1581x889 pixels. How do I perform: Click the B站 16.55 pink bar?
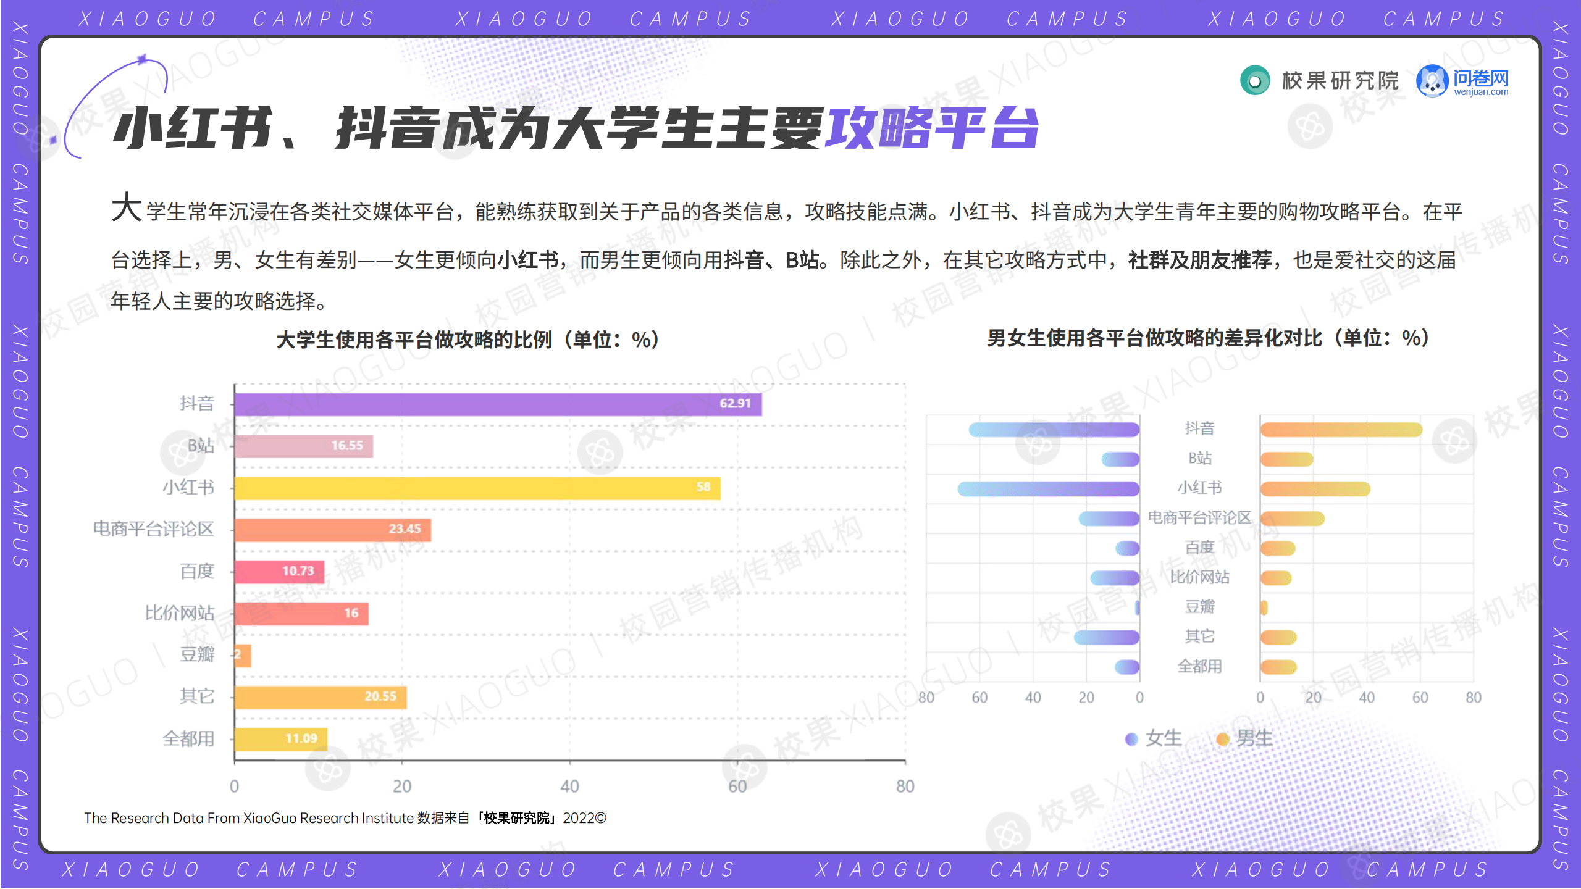(303, 446)
